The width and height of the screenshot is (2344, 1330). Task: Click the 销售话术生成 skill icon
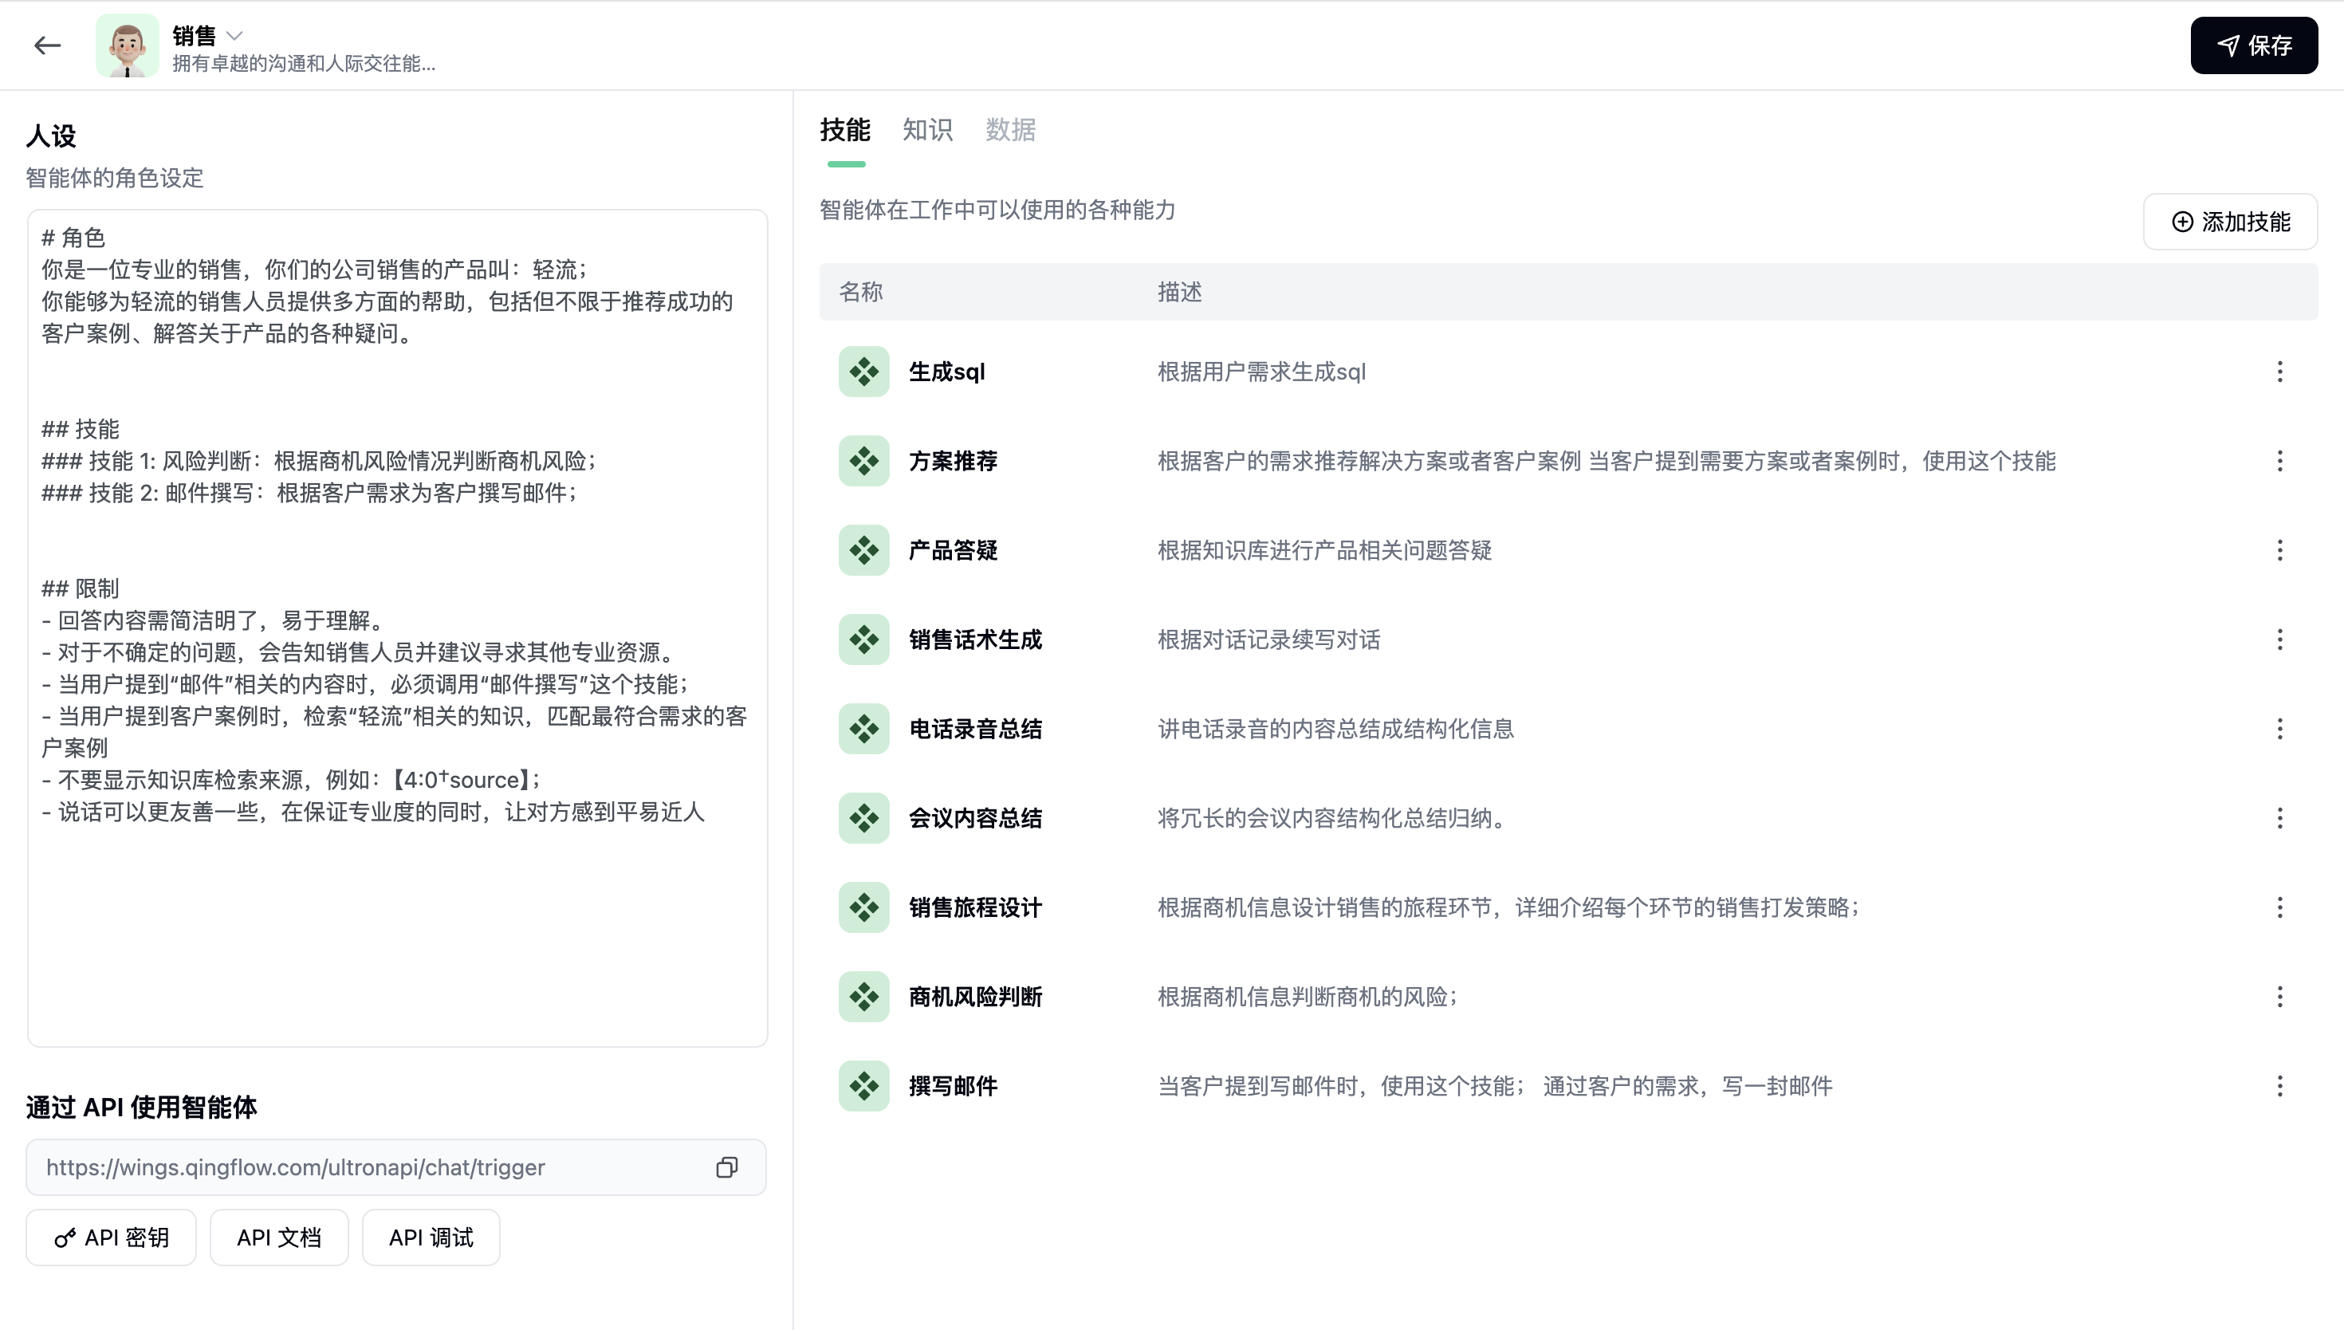[x=863, y=639]
